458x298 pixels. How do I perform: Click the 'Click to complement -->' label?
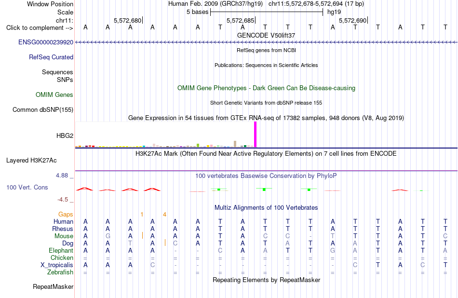[x=40, y=28]
